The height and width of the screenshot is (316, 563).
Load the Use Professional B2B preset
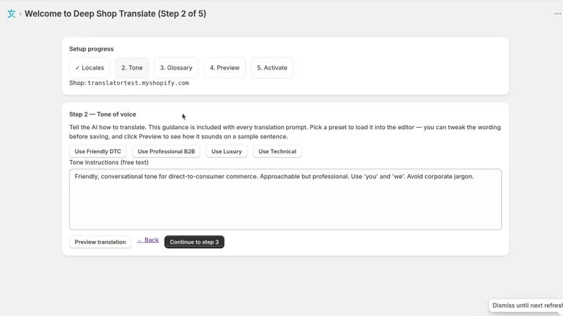[166, 151]
